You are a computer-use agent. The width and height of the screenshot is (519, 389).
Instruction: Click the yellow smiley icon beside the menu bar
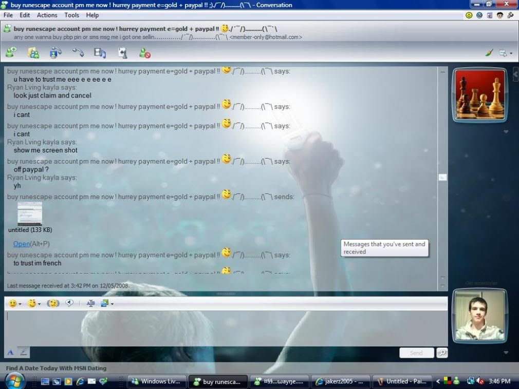(469, 15)
